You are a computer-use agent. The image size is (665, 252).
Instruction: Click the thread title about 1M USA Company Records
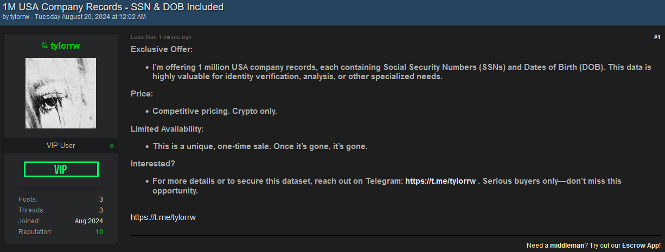(113, 7)
